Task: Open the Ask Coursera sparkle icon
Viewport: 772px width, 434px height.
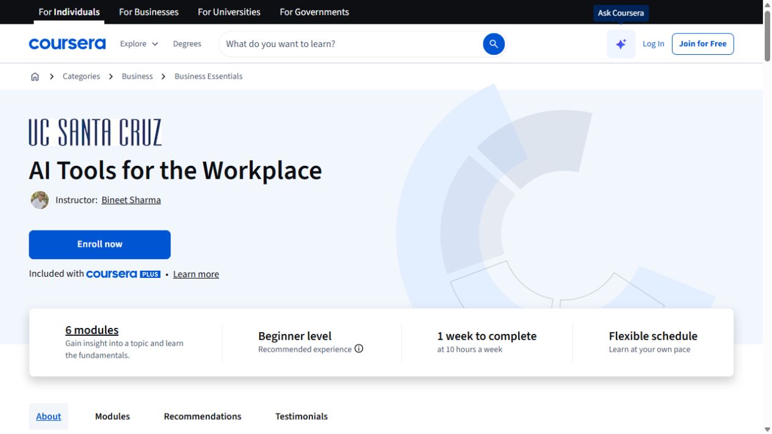Action: [621, 44]
